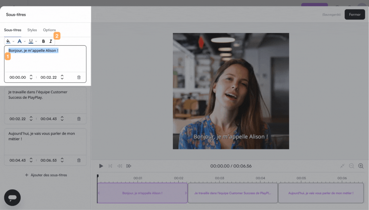Adjust stepper for second subtitle's end time
The height and width of the screenshot is (210, 369).
62,119
